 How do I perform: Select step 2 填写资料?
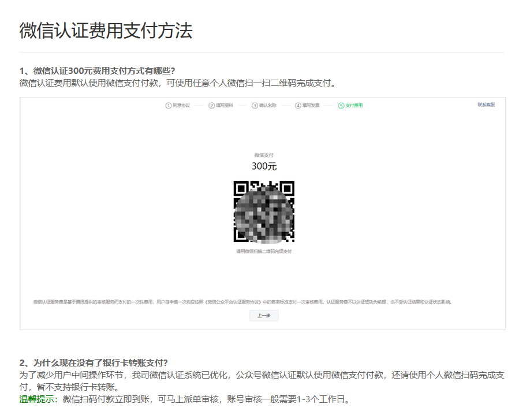tap(221, 106)
